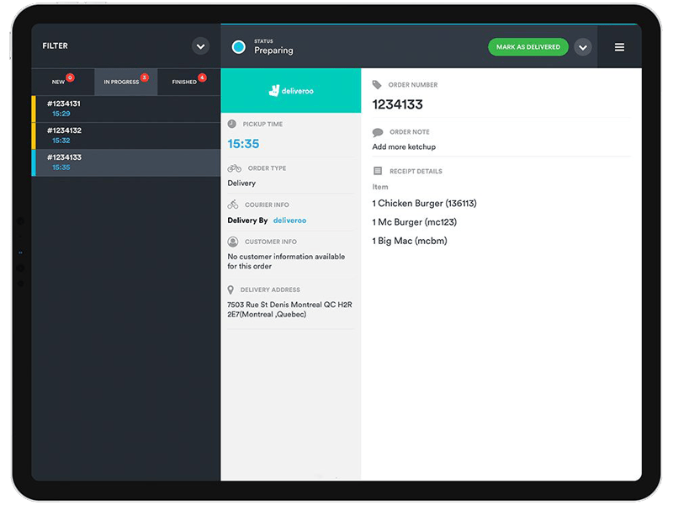
Task: Click '1 Big Mac (mcbm)' item
Action: [x=410, y=241]
